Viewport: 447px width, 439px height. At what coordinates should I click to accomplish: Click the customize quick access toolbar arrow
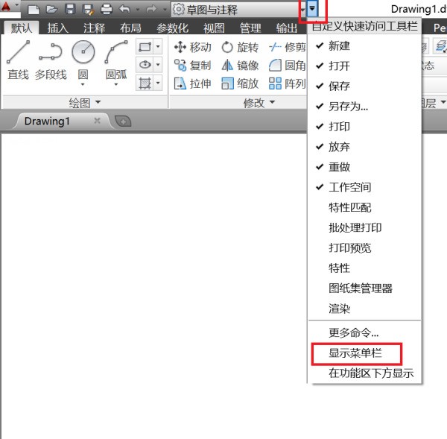coord(312,8)
